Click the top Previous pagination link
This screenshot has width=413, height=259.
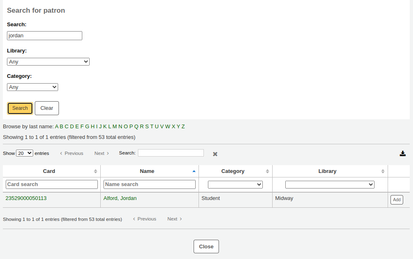tap(72, 153)
